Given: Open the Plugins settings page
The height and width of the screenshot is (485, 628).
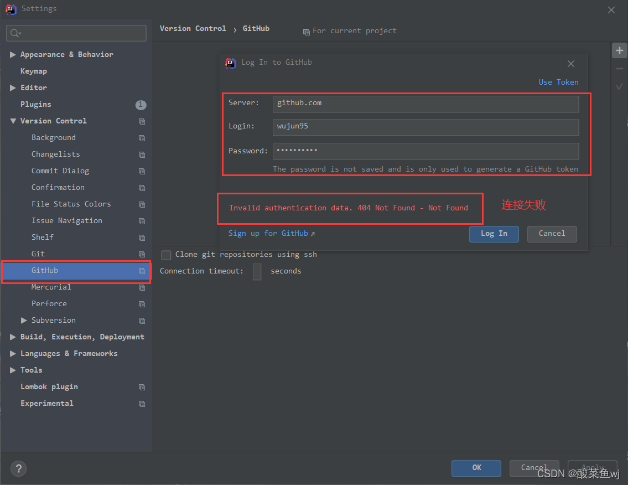Looking at the screenshot, I should tap(35, 104).
